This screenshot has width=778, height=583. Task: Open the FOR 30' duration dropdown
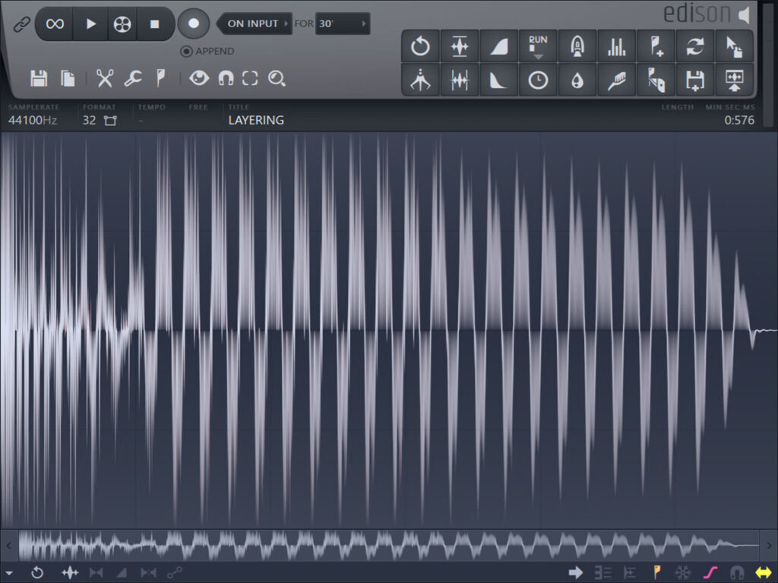coord(343,24)
